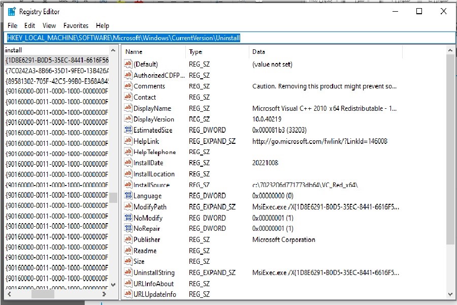Viewport: 457px width, 305px height.
Task: Click the Registry Editor title bar icon
Action: pyautogui.click(x=11, y=12)
